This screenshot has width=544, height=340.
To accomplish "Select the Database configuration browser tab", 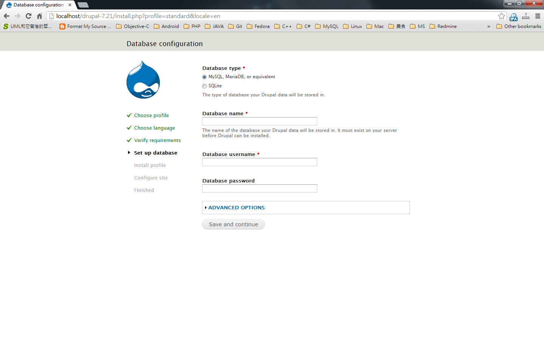I will pos(39,5).
